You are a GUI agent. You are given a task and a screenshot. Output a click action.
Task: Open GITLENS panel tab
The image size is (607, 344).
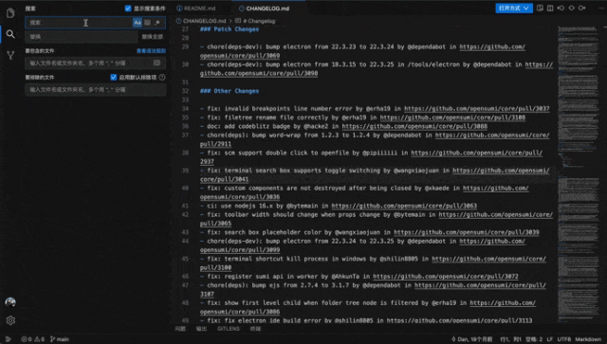(x=228, y=329)
